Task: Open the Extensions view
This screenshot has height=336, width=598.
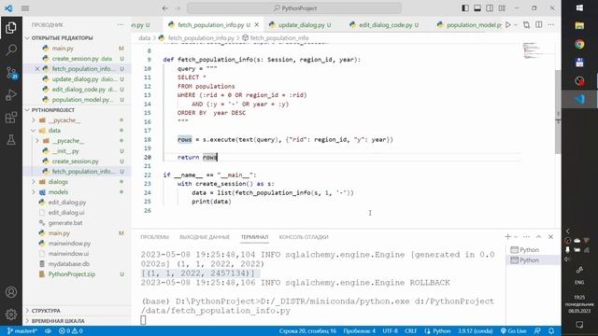Action: click(11, 118)
